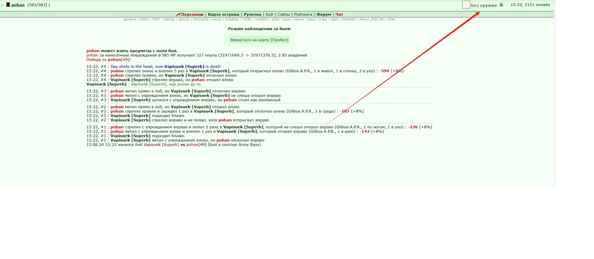Click the Магаз_РГД-2М sub-menu link
Screen dimensions: 594x259
pos(372,19)
